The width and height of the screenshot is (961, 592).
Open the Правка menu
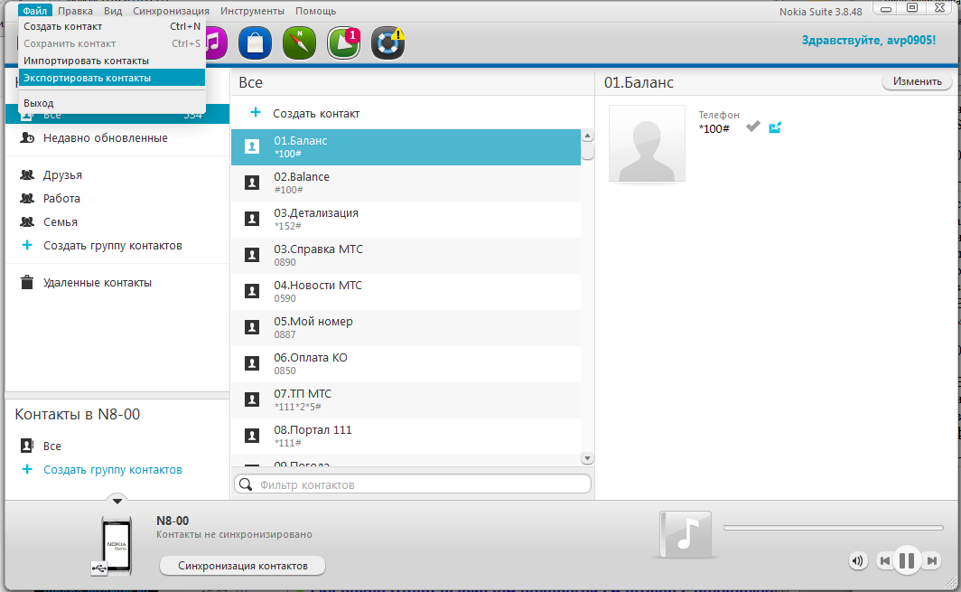pyautogui.click(x=75, y=11)
